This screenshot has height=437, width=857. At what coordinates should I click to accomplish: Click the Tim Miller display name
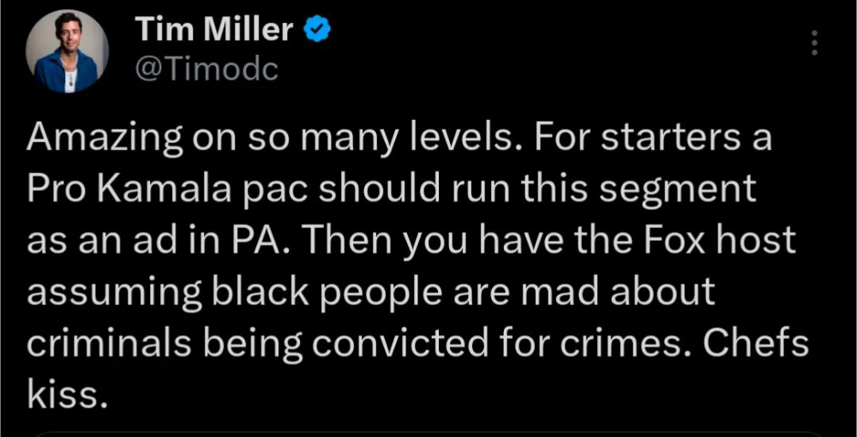[214, 31]
